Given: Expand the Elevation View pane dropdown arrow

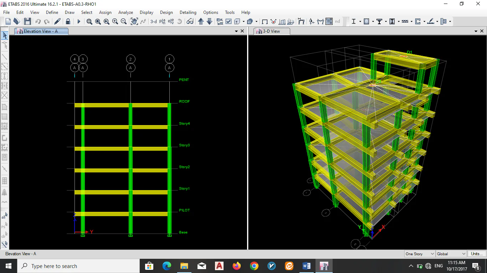Looking at the screenshot, I should 236,31.
